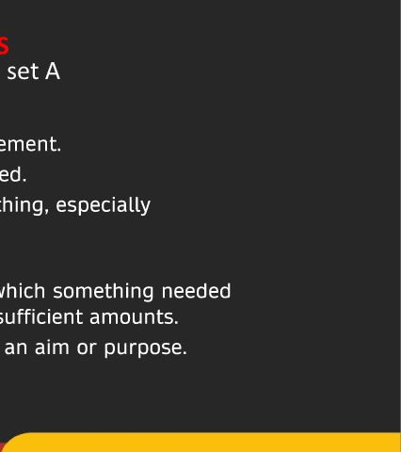
Task: Click the word 'aim' in the last line
Action: [x=52, y=347]
